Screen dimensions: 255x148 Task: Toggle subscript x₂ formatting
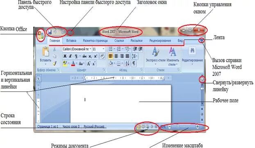90,56
